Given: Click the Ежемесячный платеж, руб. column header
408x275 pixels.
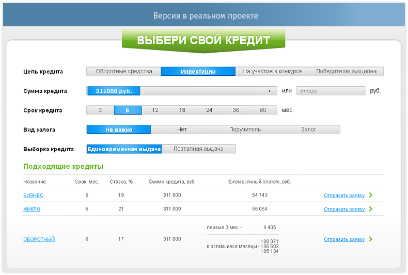Looking at the screenshot, I should point(259,182).
